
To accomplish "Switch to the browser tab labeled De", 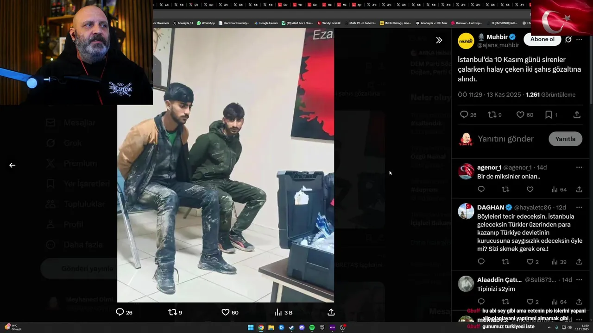I will click(312, 5).
